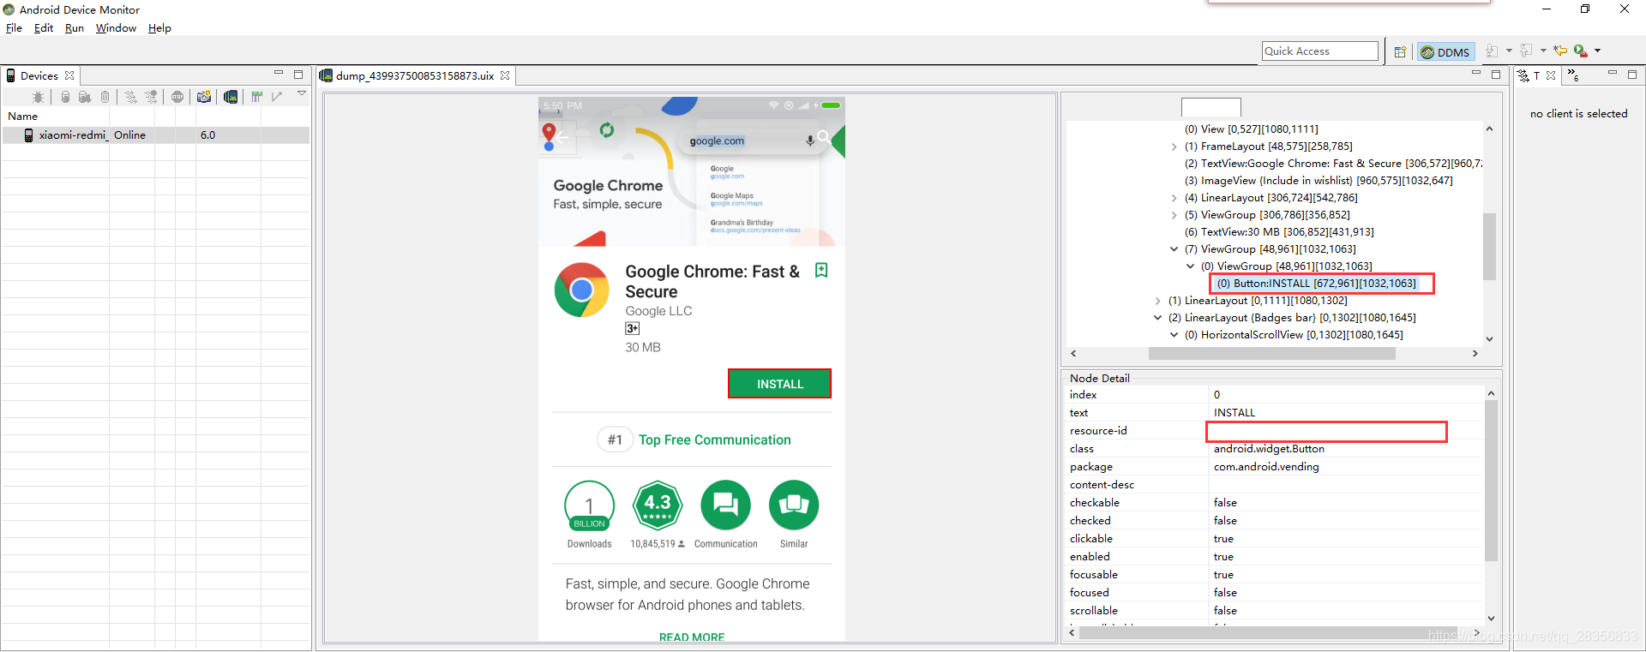The image size is (1646, 652).
Task: Open the Edit menu
Action: (x=44, y=28)
